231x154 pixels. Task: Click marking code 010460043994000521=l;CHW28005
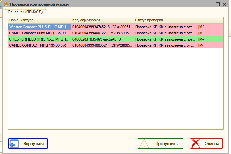[102, 45]
